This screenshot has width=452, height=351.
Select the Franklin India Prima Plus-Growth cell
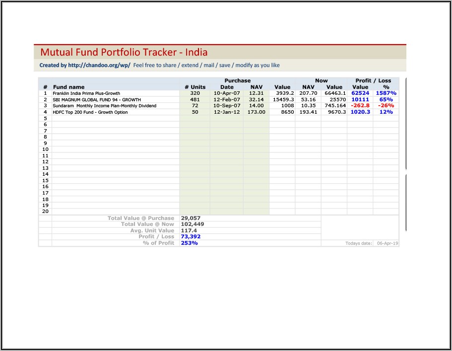(86, 93)
